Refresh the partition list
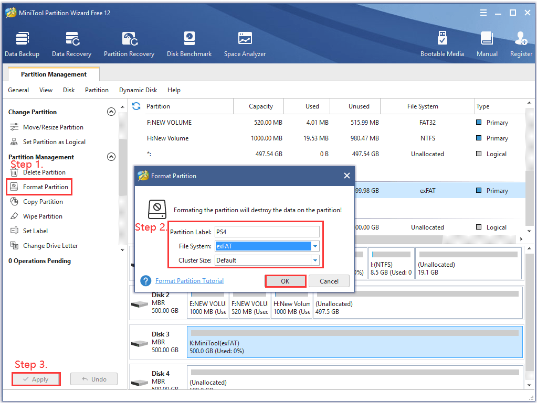Screen dimensions: 537x403 [136, 106]
